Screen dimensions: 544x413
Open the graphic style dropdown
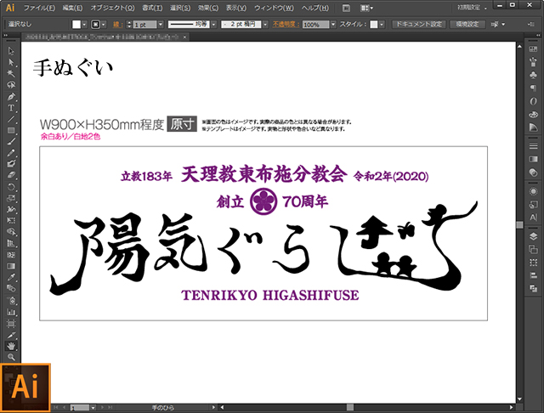(382, 25)
